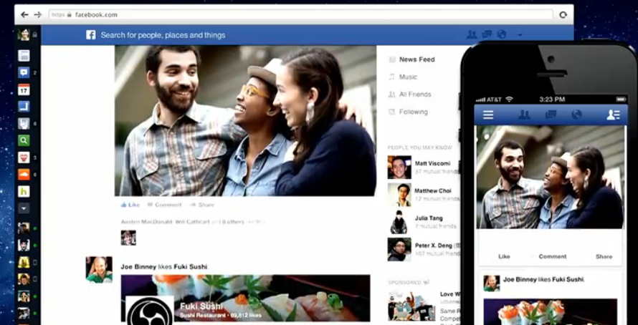Tap messages icon in the phone header
638x325 pixels.
pos(551,115)
